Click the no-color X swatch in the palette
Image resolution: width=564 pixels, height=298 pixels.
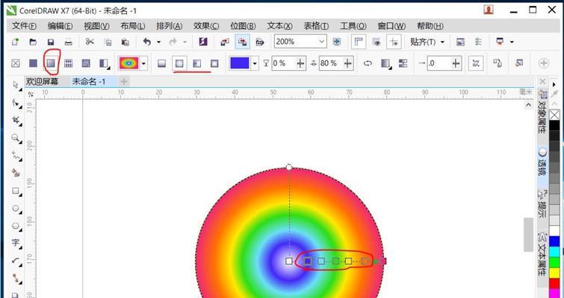click(554, 115)
